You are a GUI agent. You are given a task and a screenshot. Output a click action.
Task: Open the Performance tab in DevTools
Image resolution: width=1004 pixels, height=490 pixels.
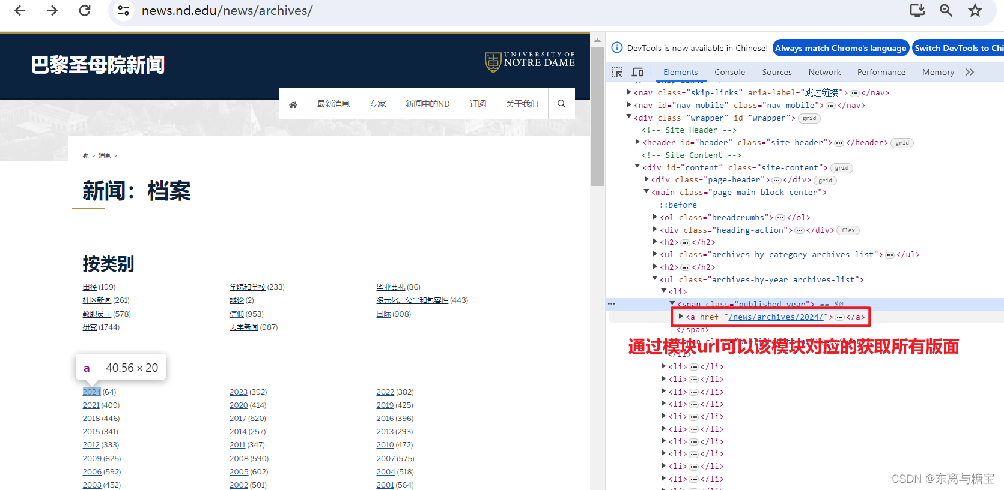coord(881,72)
